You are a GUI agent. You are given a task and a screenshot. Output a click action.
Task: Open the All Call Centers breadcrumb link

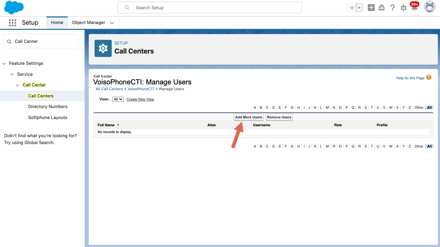[x=109, y=89]
